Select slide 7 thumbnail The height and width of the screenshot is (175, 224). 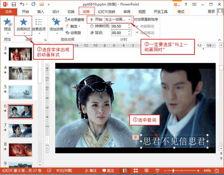(x=20, y=131)
